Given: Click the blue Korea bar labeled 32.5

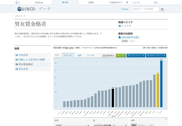Looking at the screenshot, I should click(x=161, y=84).
